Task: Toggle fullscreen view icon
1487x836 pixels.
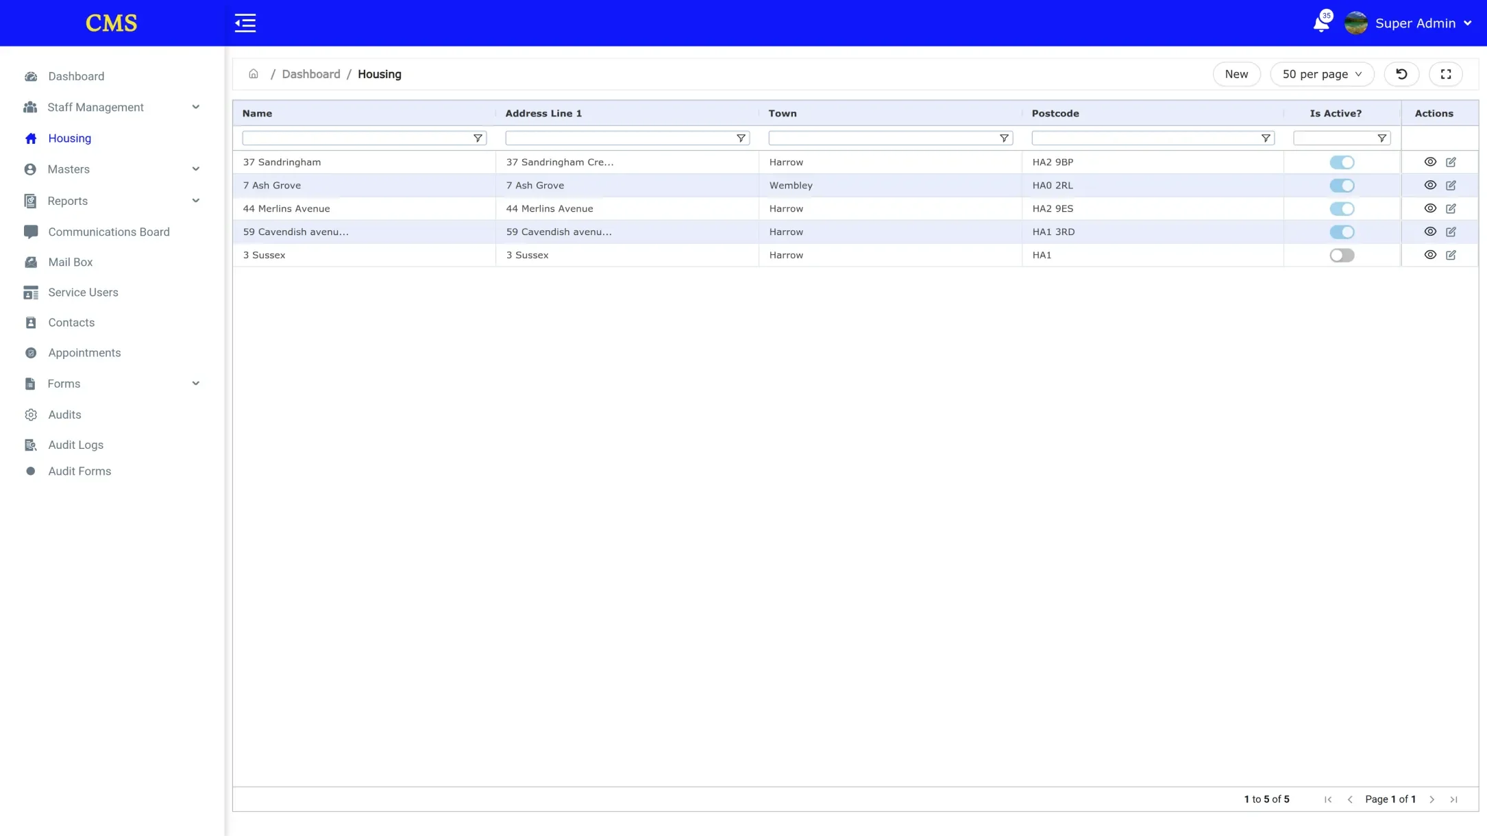Action: (x=1446, y=74)
